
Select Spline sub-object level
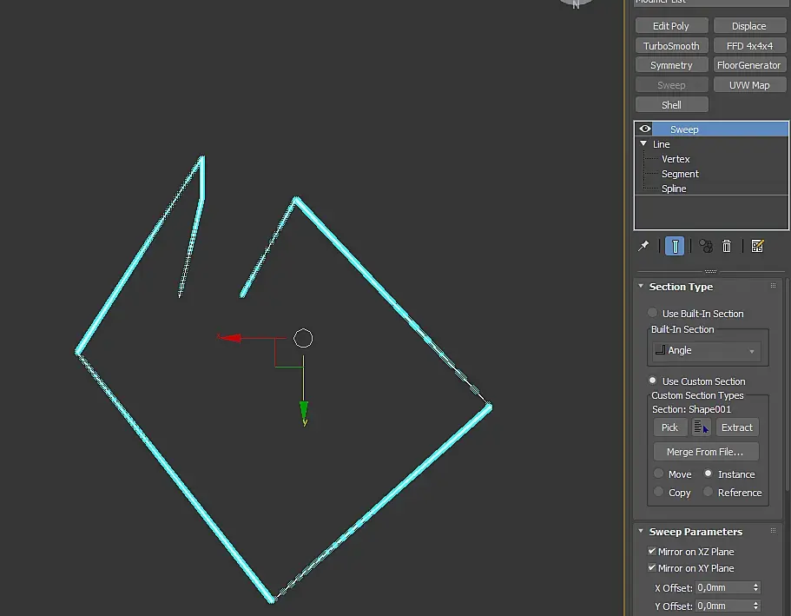click(674, 189)
